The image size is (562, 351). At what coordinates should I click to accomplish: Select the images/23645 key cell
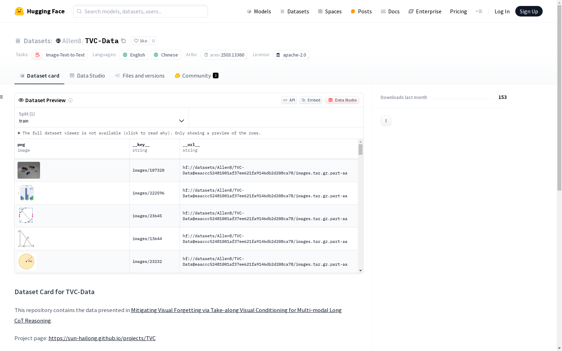coord(155,216)
